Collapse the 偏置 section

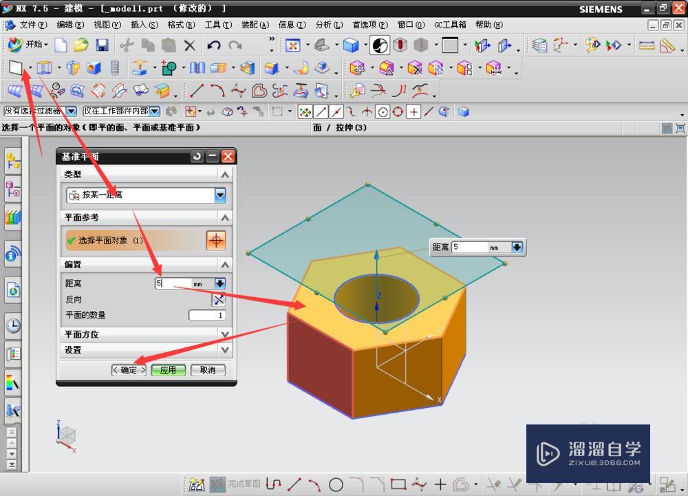225,264
